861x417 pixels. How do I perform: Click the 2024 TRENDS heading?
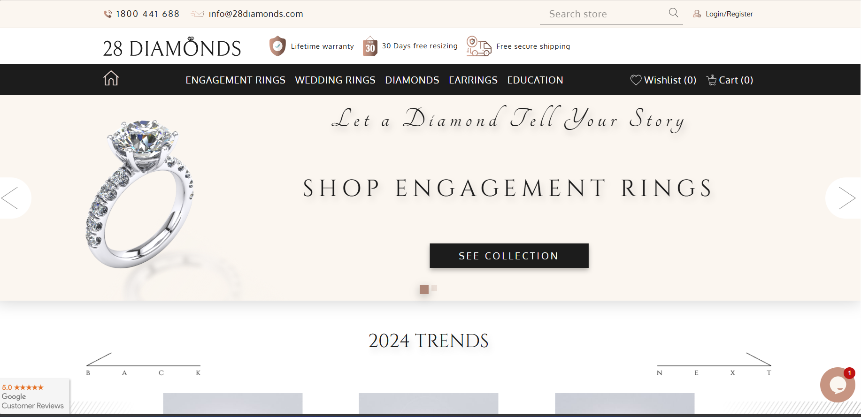tap(428, 341)
